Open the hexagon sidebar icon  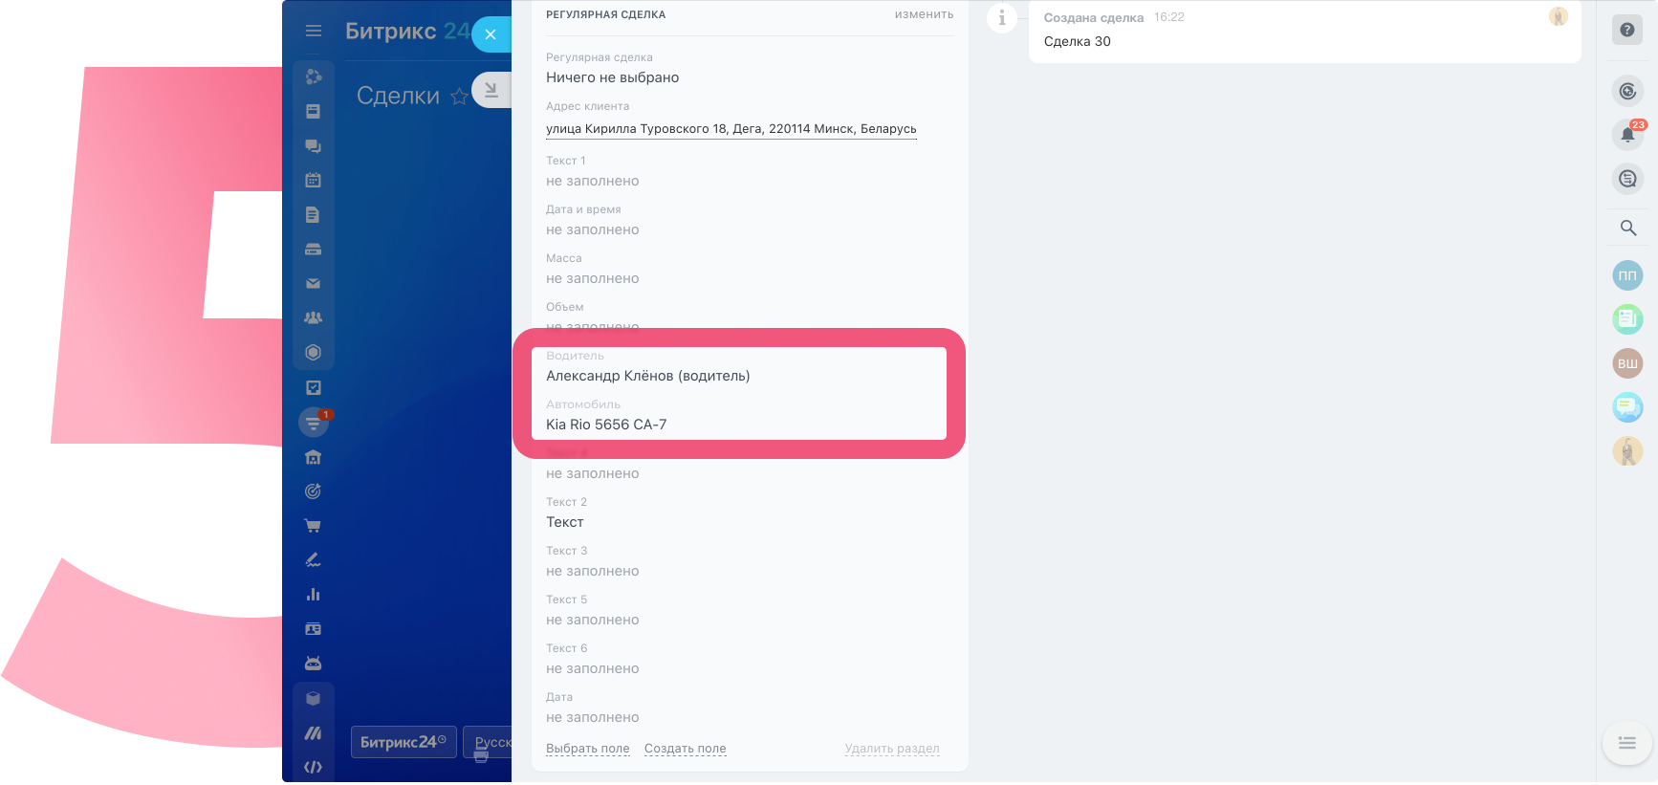(x=313, y=352)
